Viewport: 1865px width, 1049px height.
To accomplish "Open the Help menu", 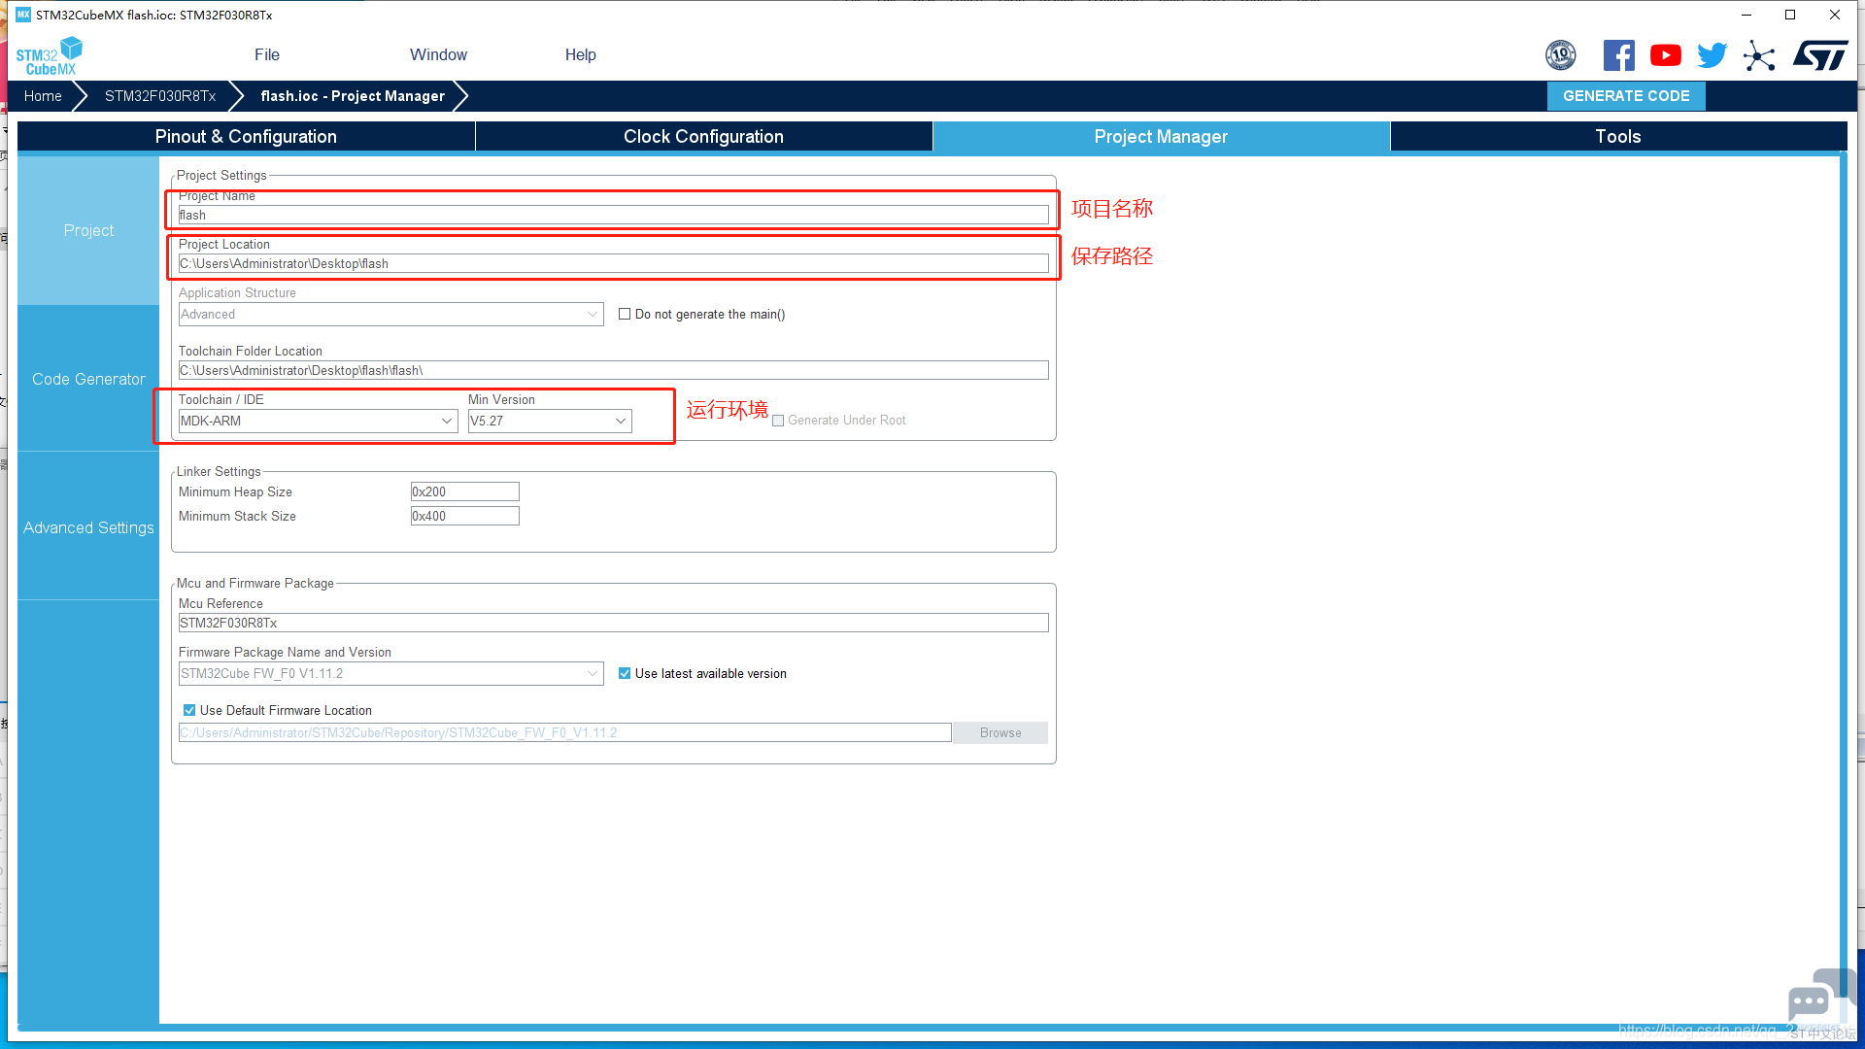I will 581,55.
